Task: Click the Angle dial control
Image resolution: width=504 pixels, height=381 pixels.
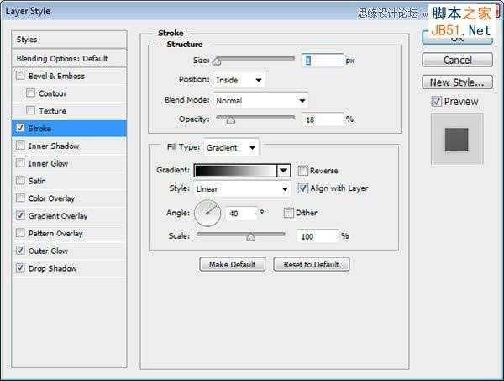Action: [207, 213]
